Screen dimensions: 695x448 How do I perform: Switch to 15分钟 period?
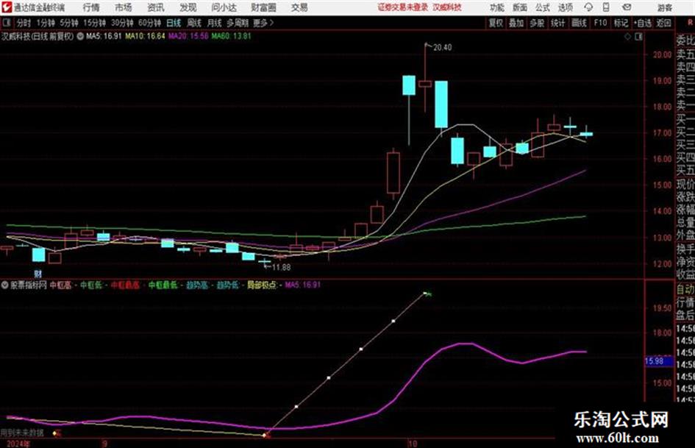[94, 23]
